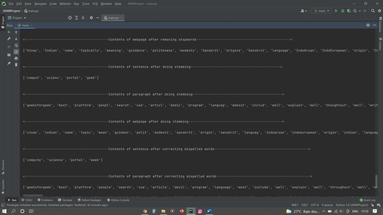Print the console output
The height and width of the screenshot is (215, 383).
coord(16,58)
